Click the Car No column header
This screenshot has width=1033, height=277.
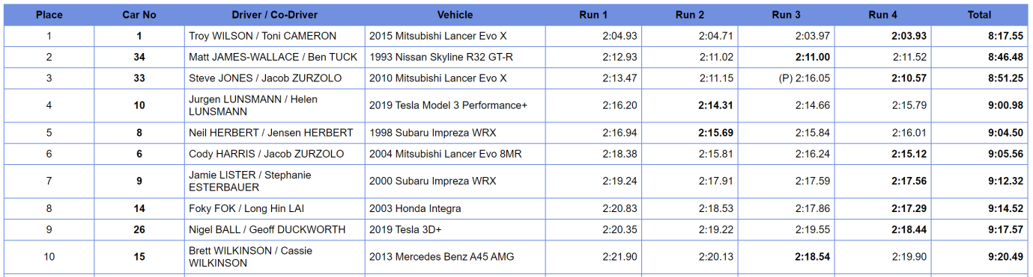139,15
